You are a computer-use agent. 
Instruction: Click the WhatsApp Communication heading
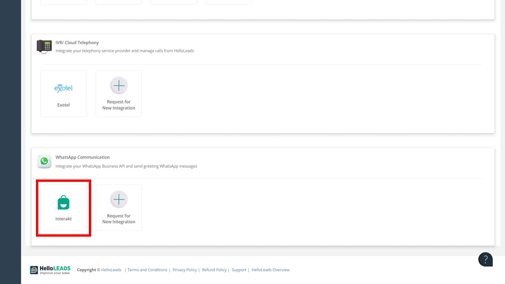82,157
